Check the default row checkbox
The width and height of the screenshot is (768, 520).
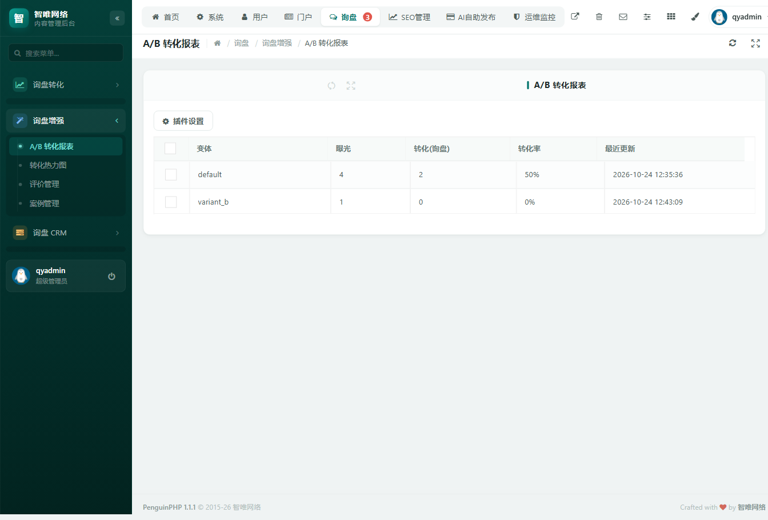click(x=171, y=174)
